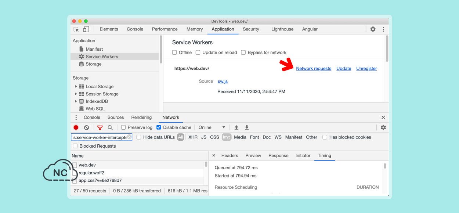Open the drawer Rendering tab
This screenshot has width=459, height=213.
(x=141, y=118)
